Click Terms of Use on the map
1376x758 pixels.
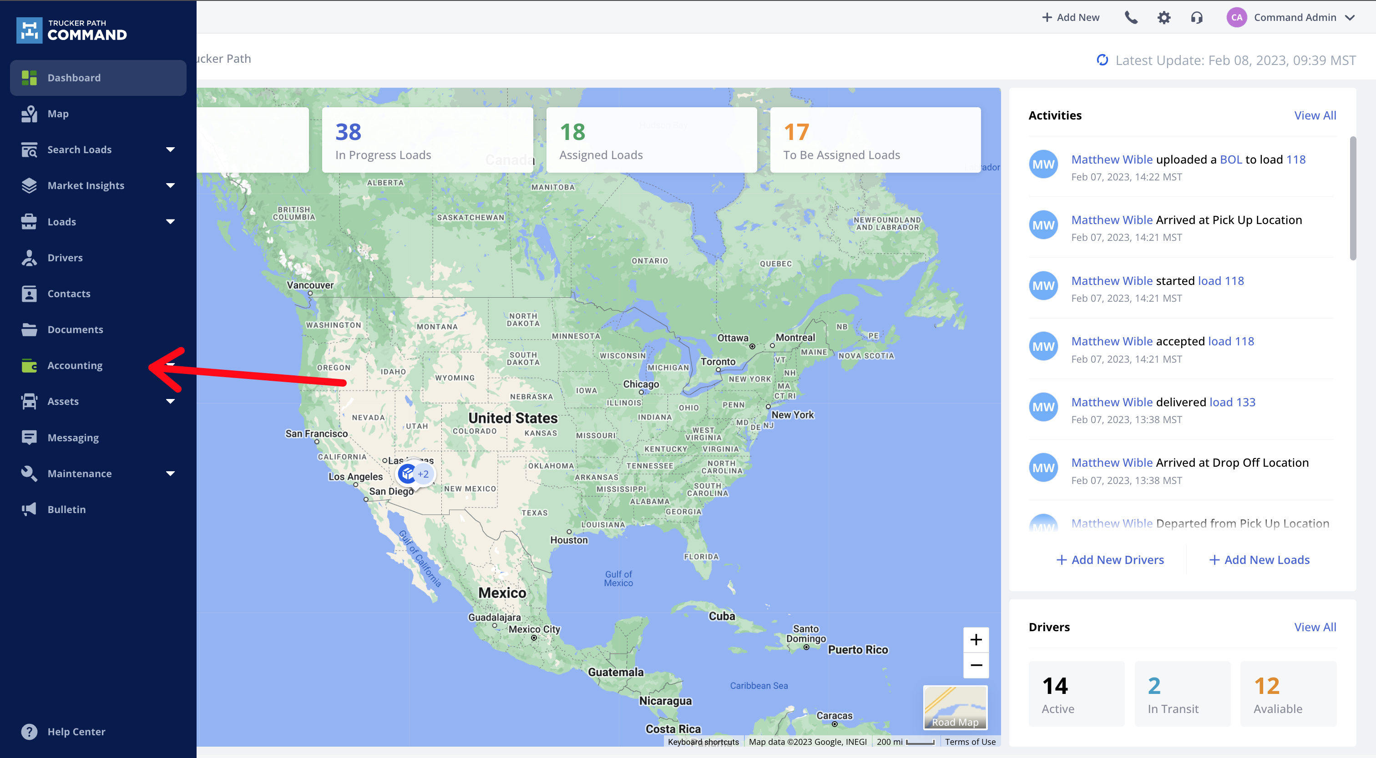(970, 742)
